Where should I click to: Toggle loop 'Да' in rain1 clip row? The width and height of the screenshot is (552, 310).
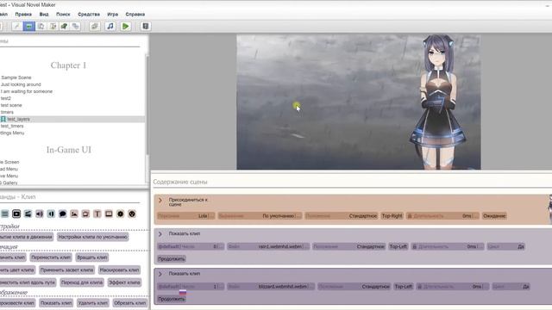506,247
